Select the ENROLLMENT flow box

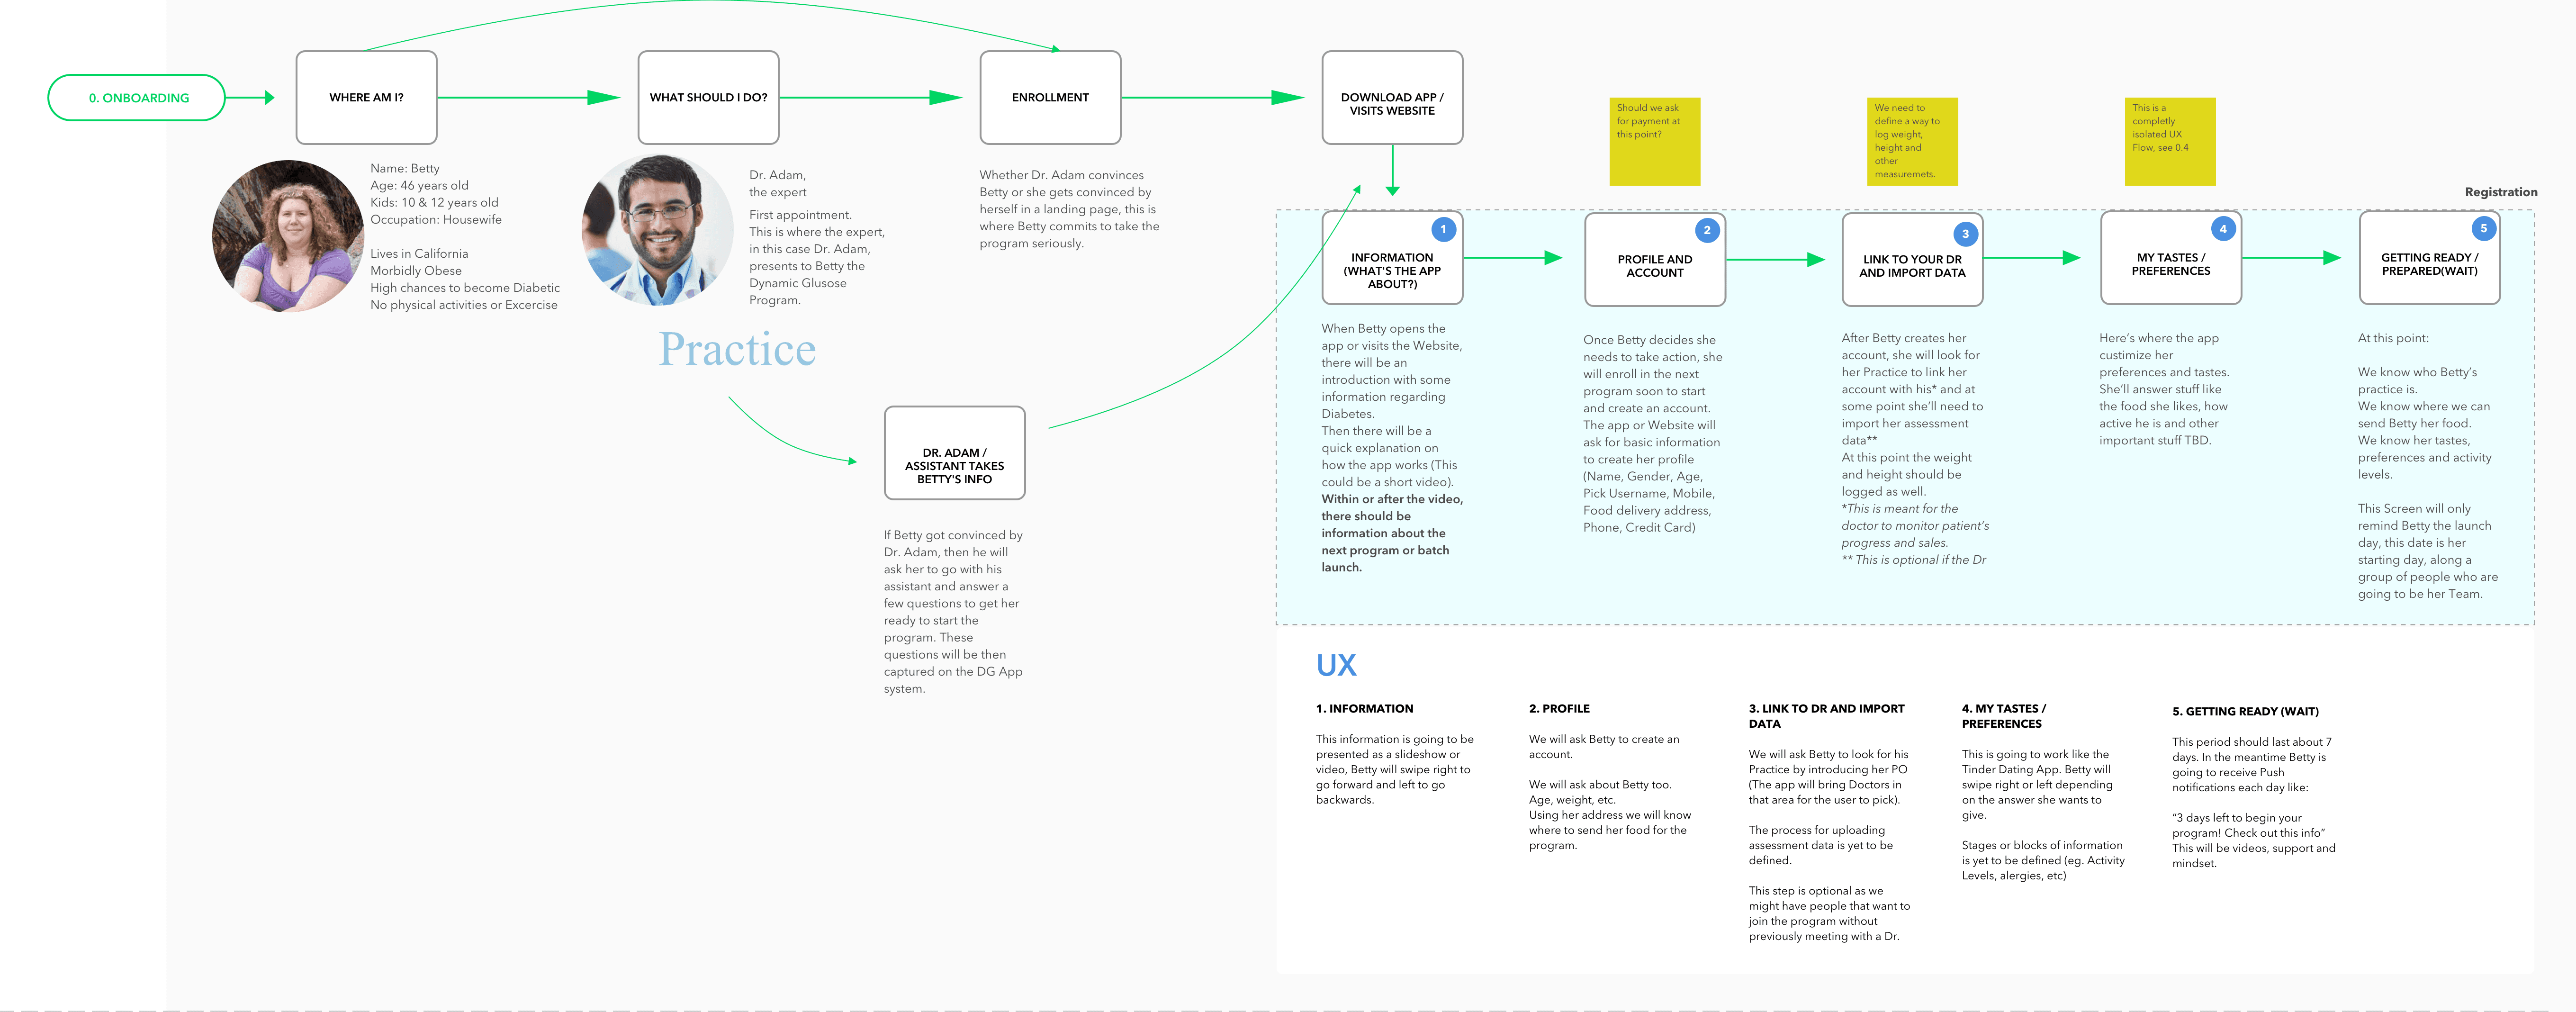tap(1050, 97)
